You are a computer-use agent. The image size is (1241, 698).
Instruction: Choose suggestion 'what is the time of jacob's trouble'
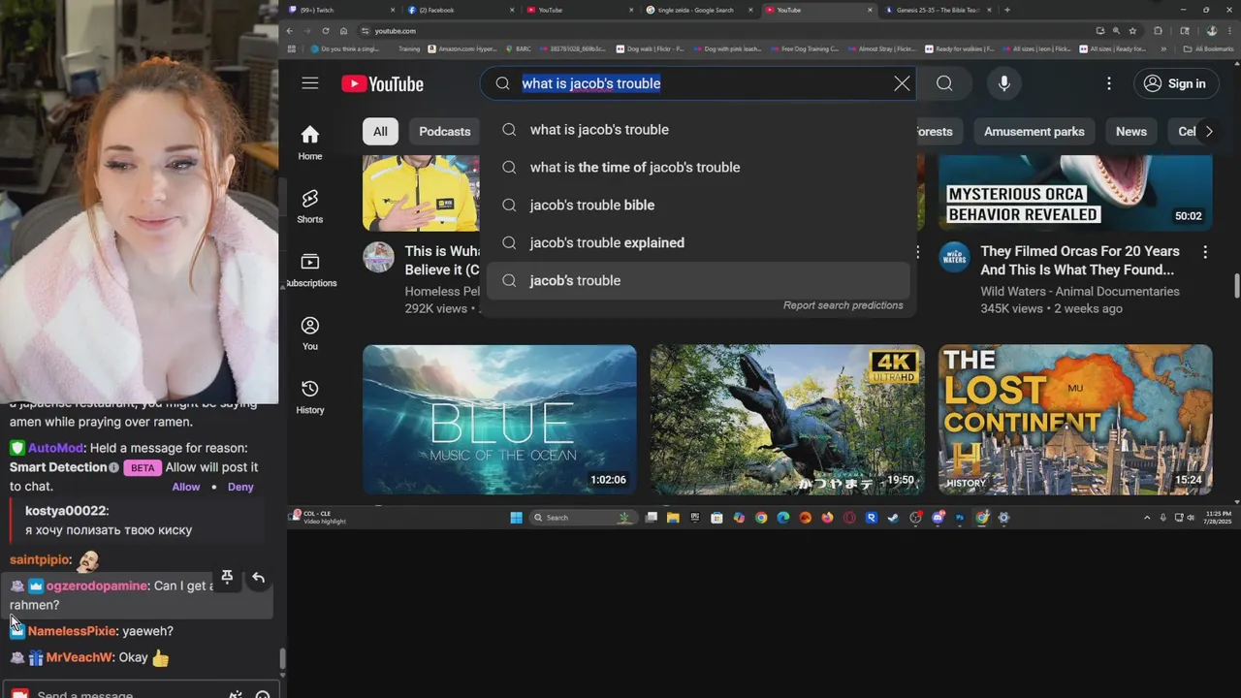pos(698,168)
